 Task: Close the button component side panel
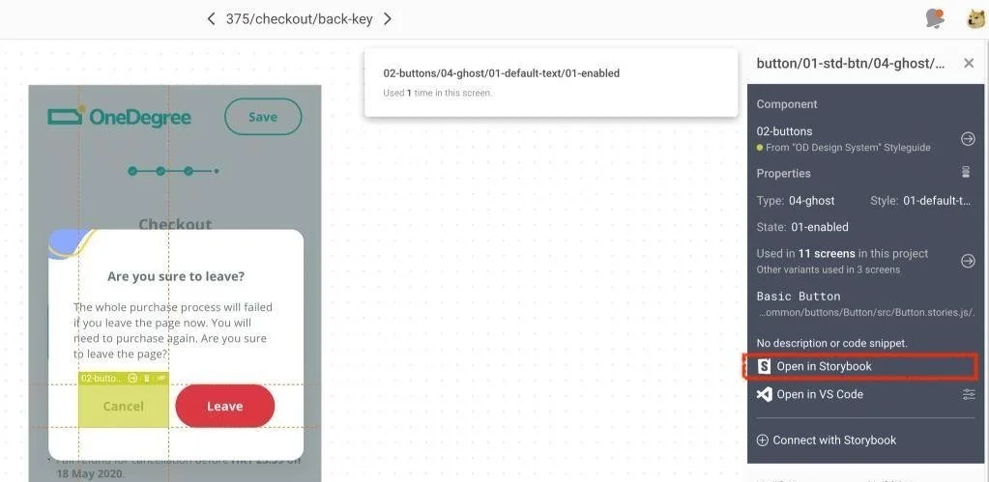click(969, 63)
